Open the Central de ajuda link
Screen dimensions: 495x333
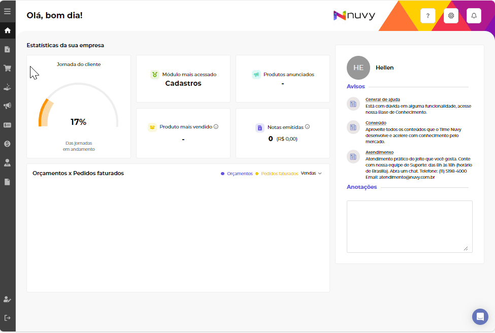[x=382, y=99]
